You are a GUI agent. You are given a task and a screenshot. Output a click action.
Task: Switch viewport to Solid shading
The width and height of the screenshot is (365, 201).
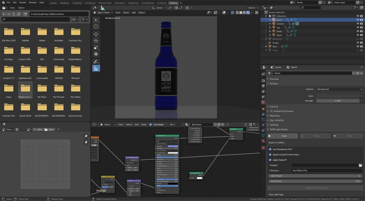pos(241,13)
